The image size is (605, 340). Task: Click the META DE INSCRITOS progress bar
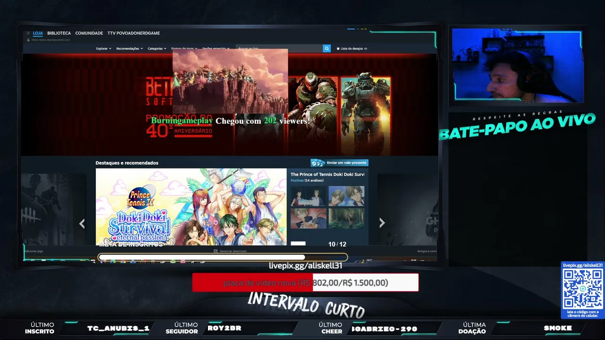[x=223, y=257]
